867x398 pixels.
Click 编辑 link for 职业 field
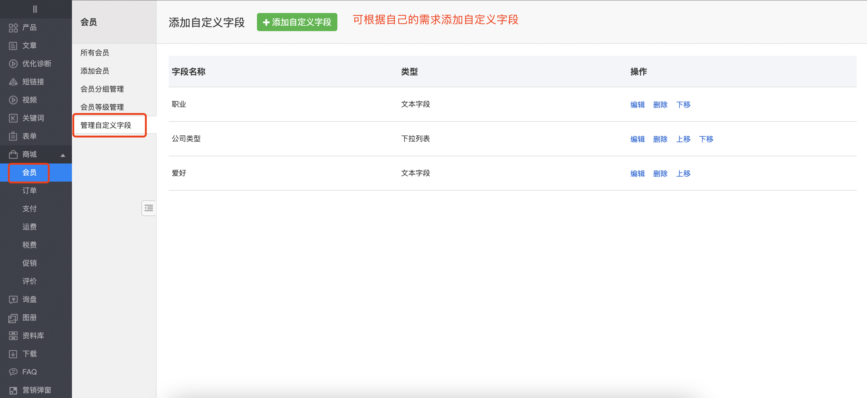pyautogui.click(x=637, y=105)
